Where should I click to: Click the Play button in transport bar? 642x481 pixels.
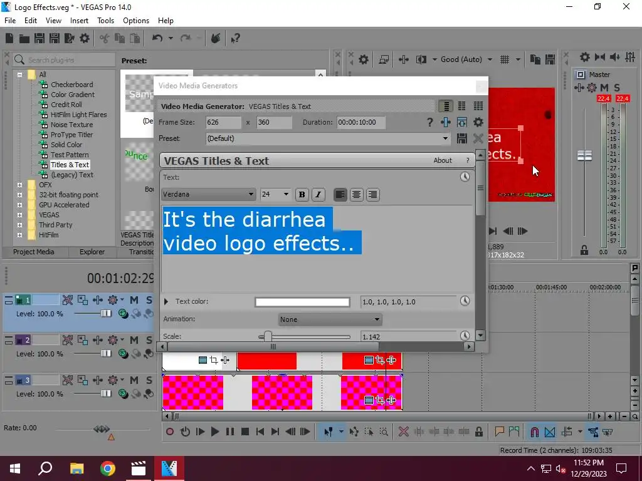214,432
